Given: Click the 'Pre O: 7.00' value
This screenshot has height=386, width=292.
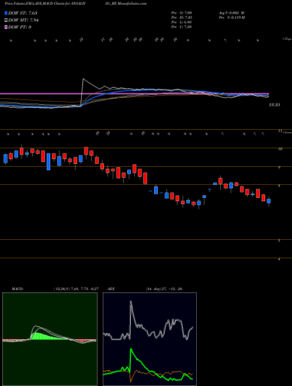Looking at the screenshot, I should [x=182, y=13].
